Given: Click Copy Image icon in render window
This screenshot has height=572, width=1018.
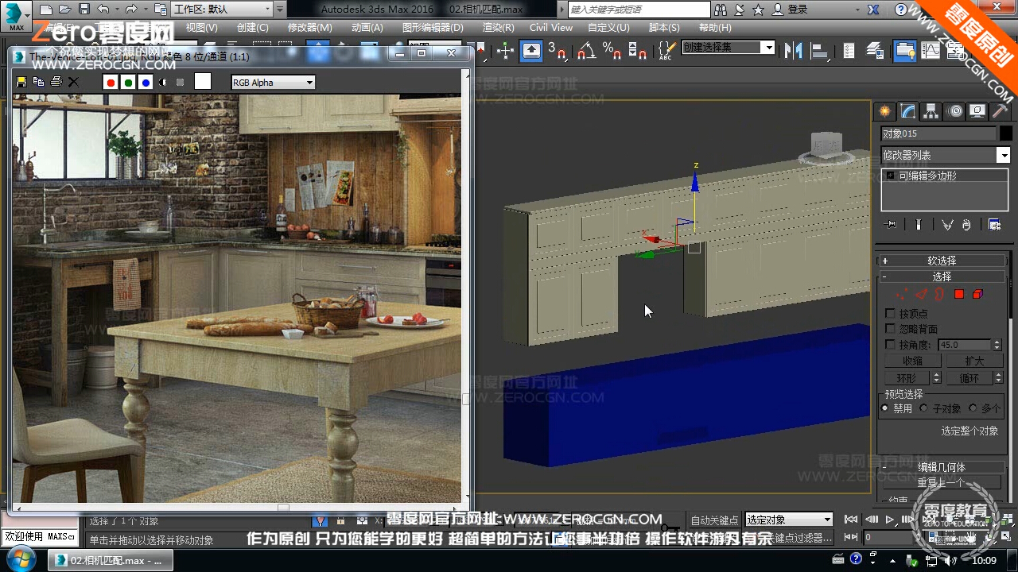Looking at the screenshot, I should [38, 82].
